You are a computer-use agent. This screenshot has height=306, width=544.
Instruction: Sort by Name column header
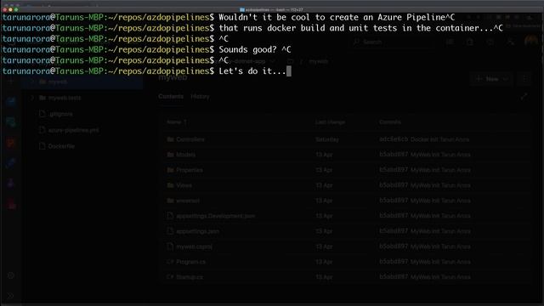click(x=177, y=122)
